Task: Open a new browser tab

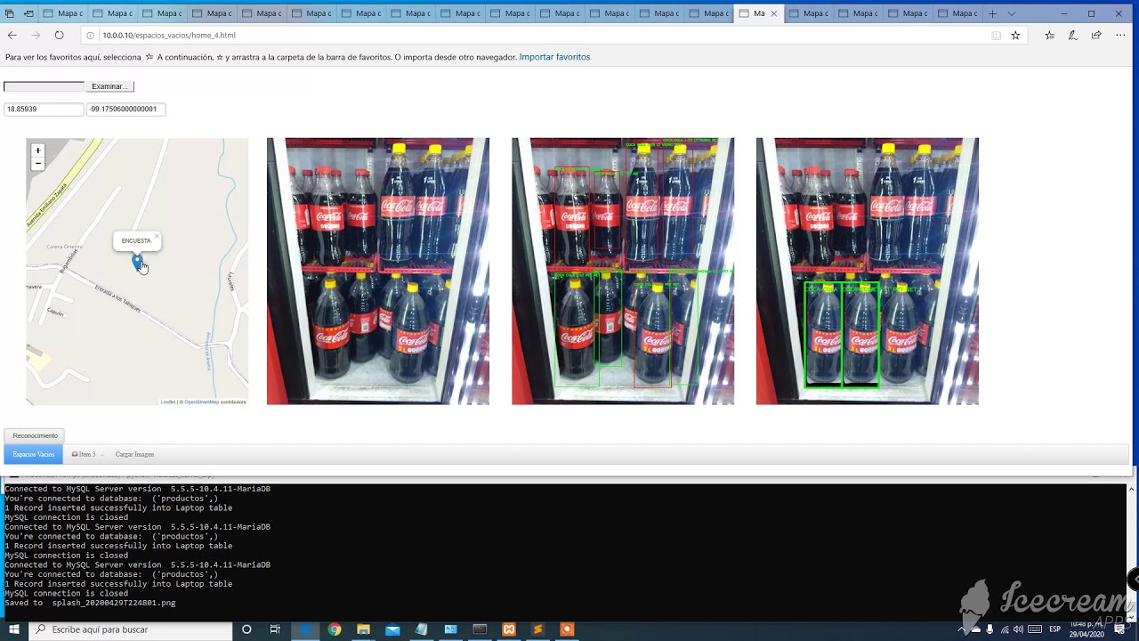Action: coord(993,13)
